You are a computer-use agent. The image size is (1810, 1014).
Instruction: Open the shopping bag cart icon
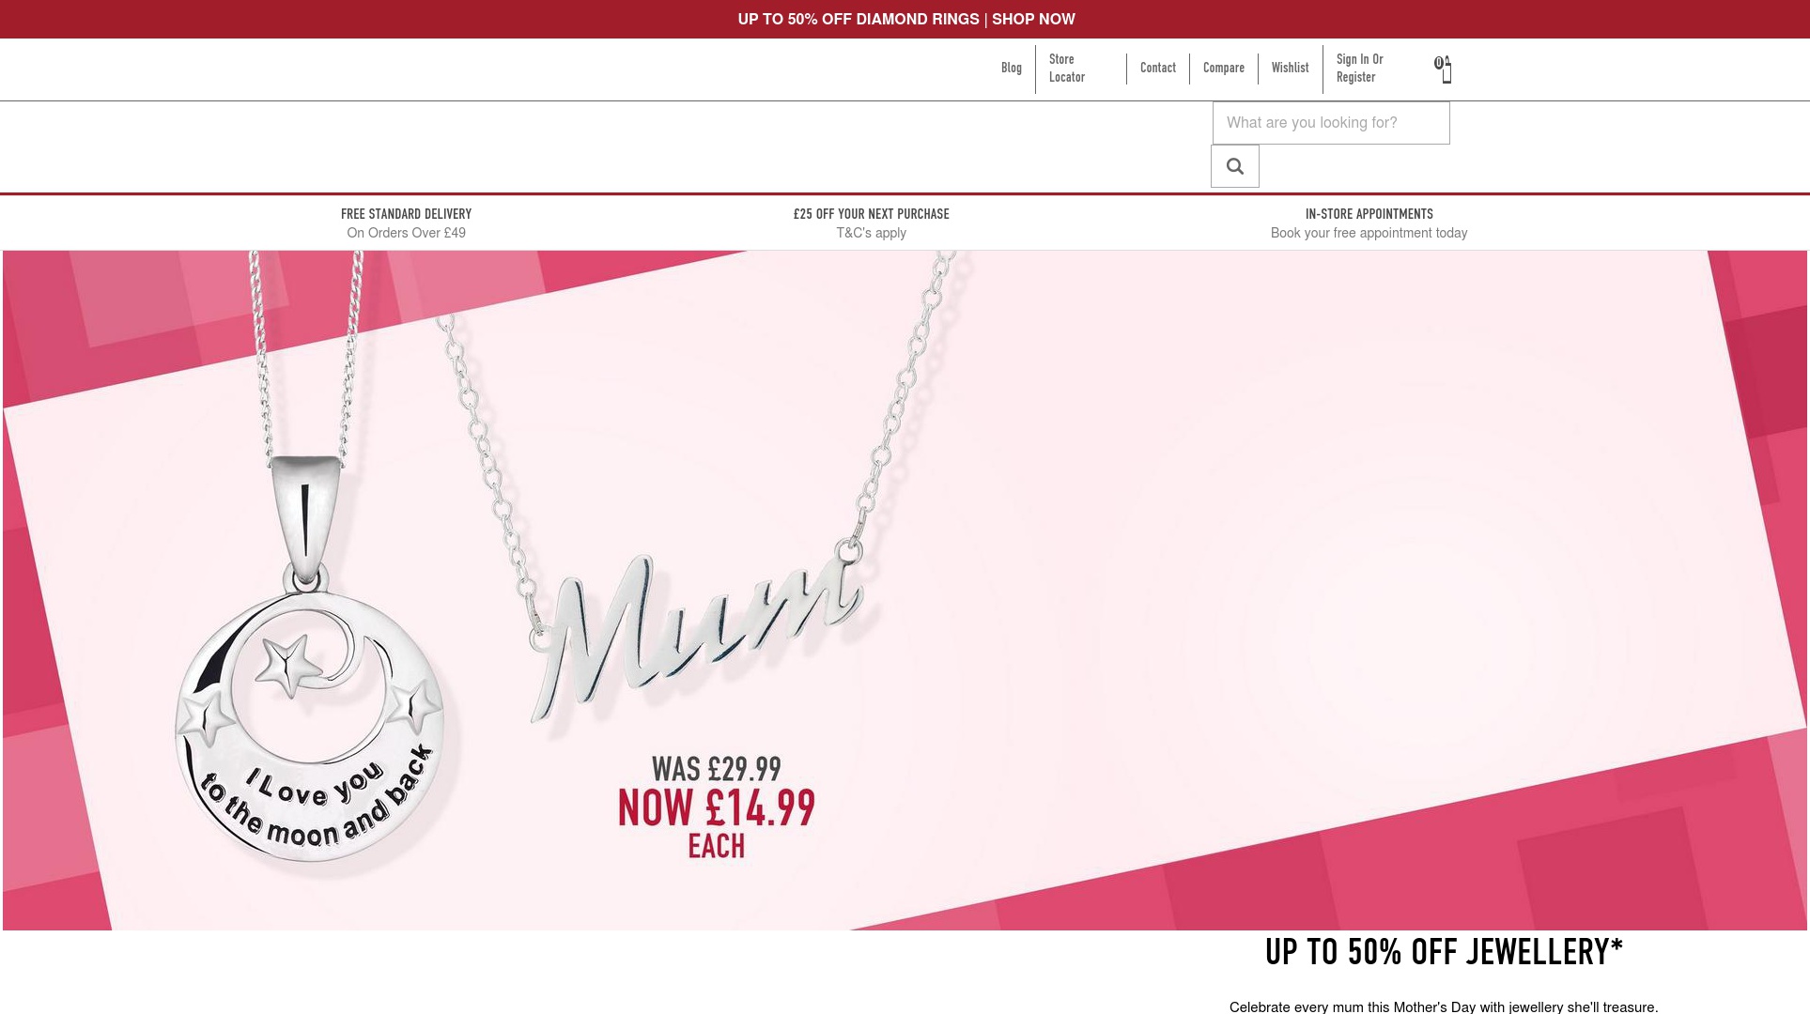click(x=1444, y=69)
